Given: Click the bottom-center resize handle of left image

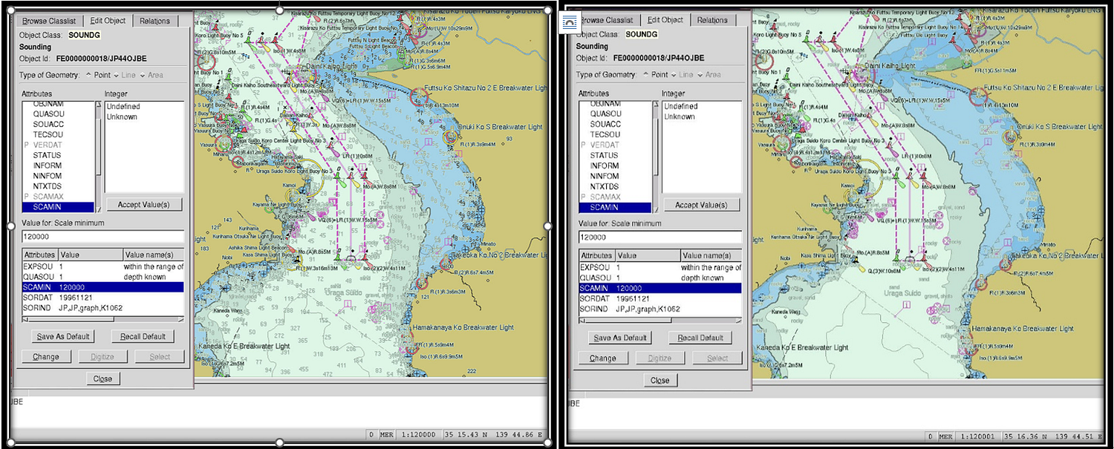Looking at the screenshot, I should click(279, 443).
